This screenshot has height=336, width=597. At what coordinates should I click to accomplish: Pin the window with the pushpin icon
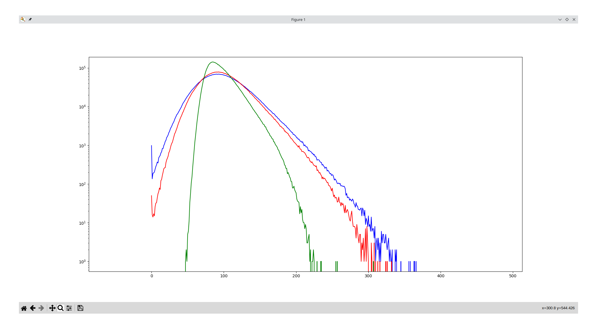[x=30, y=19]
